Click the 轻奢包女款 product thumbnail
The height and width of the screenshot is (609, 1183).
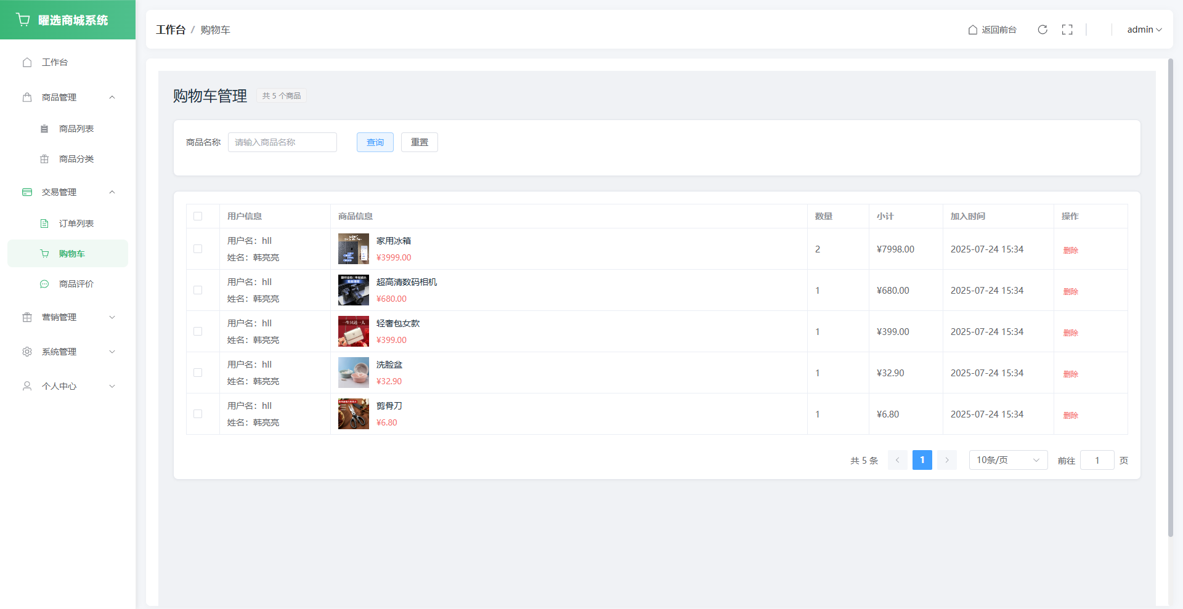(x=353, y=331)
